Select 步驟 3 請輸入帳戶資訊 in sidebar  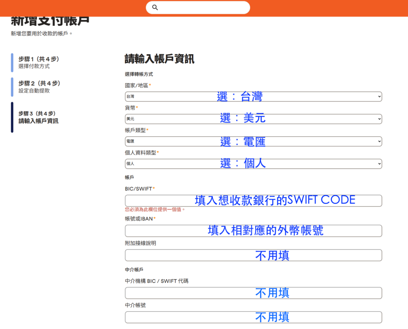pos(38,117)
